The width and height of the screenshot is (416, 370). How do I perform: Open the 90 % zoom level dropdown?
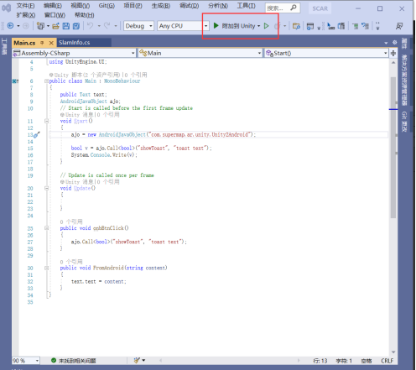pyautogui.click(x=26, y=361)
